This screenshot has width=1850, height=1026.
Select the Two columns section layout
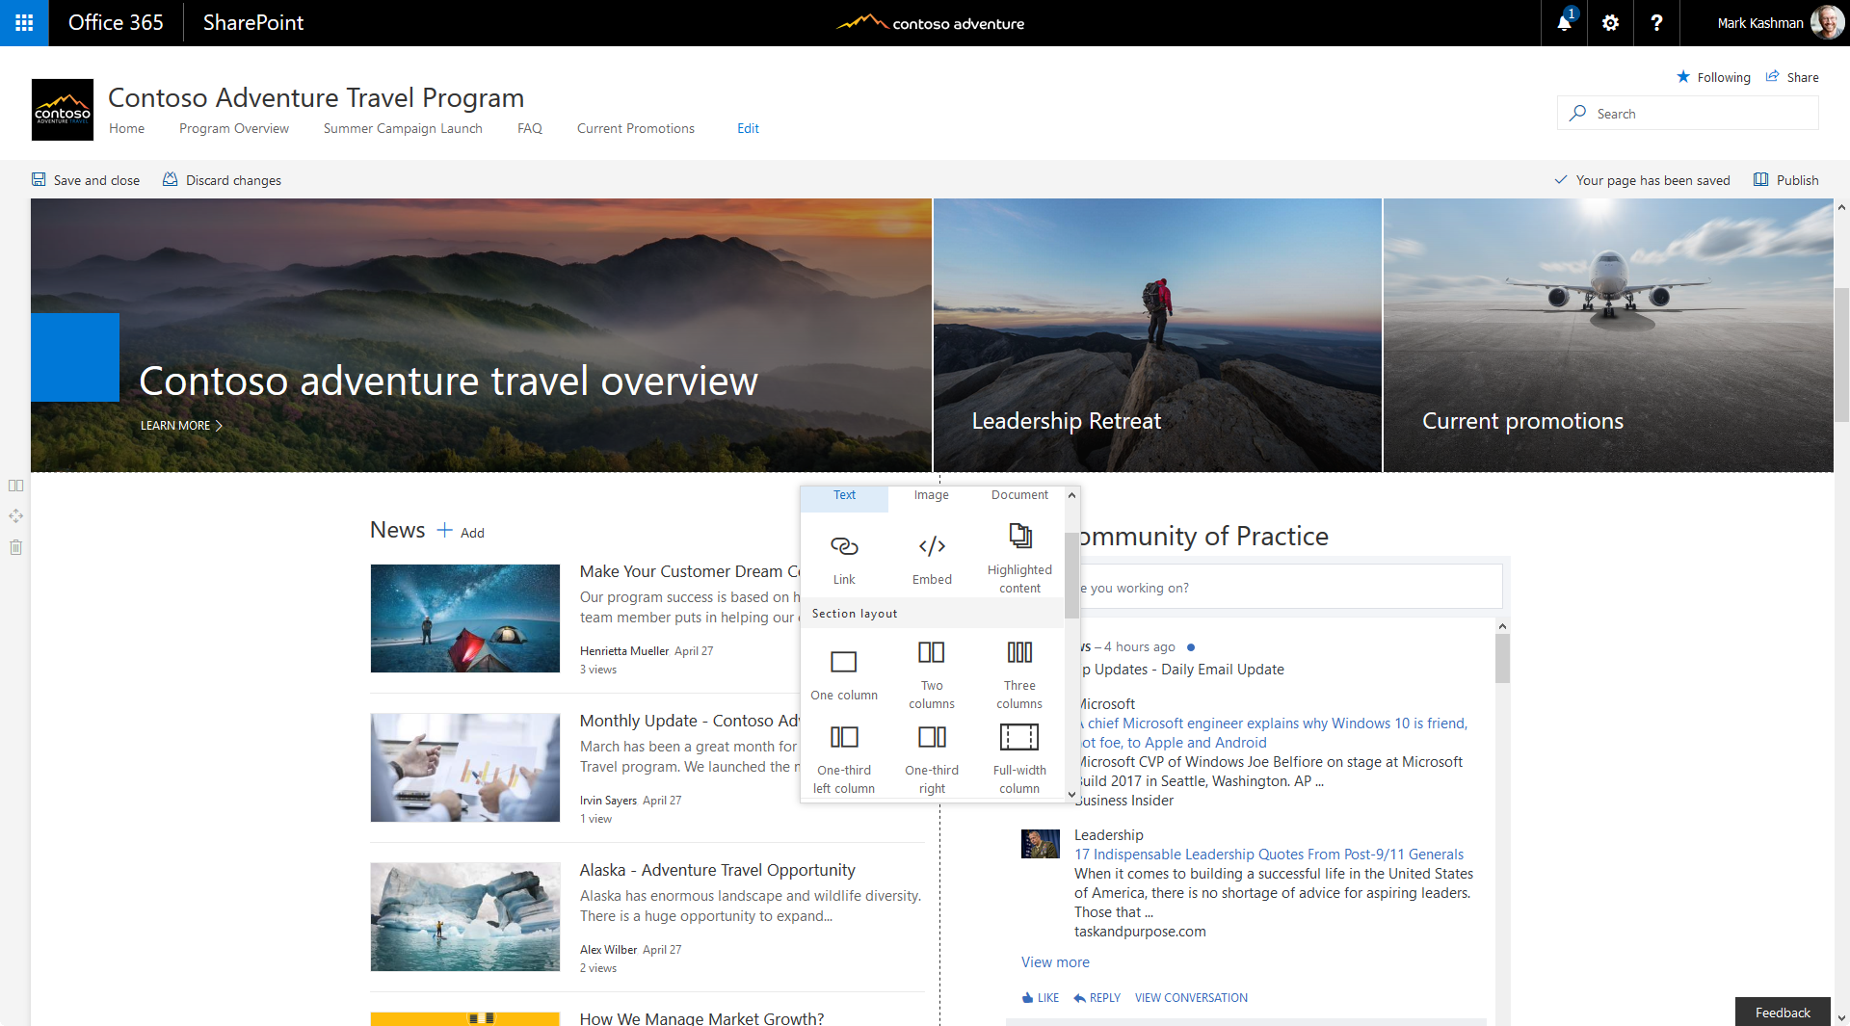pyautogui.click(x=931, y=665)
